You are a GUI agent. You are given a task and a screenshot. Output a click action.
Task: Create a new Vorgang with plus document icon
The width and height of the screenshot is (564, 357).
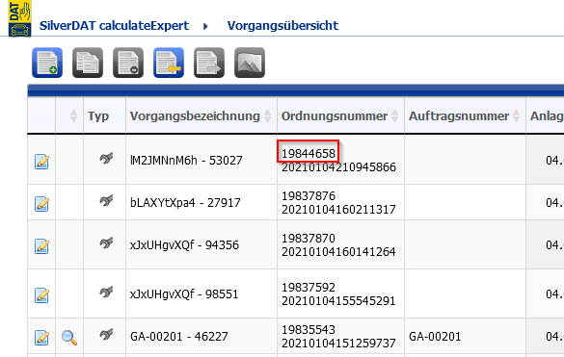[47, 63]
